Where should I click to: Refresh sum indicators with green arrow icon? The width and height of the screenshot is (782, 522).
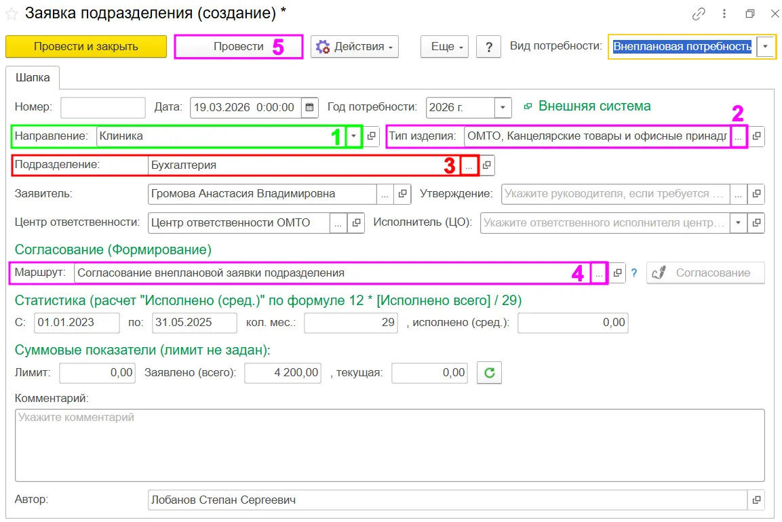pos(489,373)
